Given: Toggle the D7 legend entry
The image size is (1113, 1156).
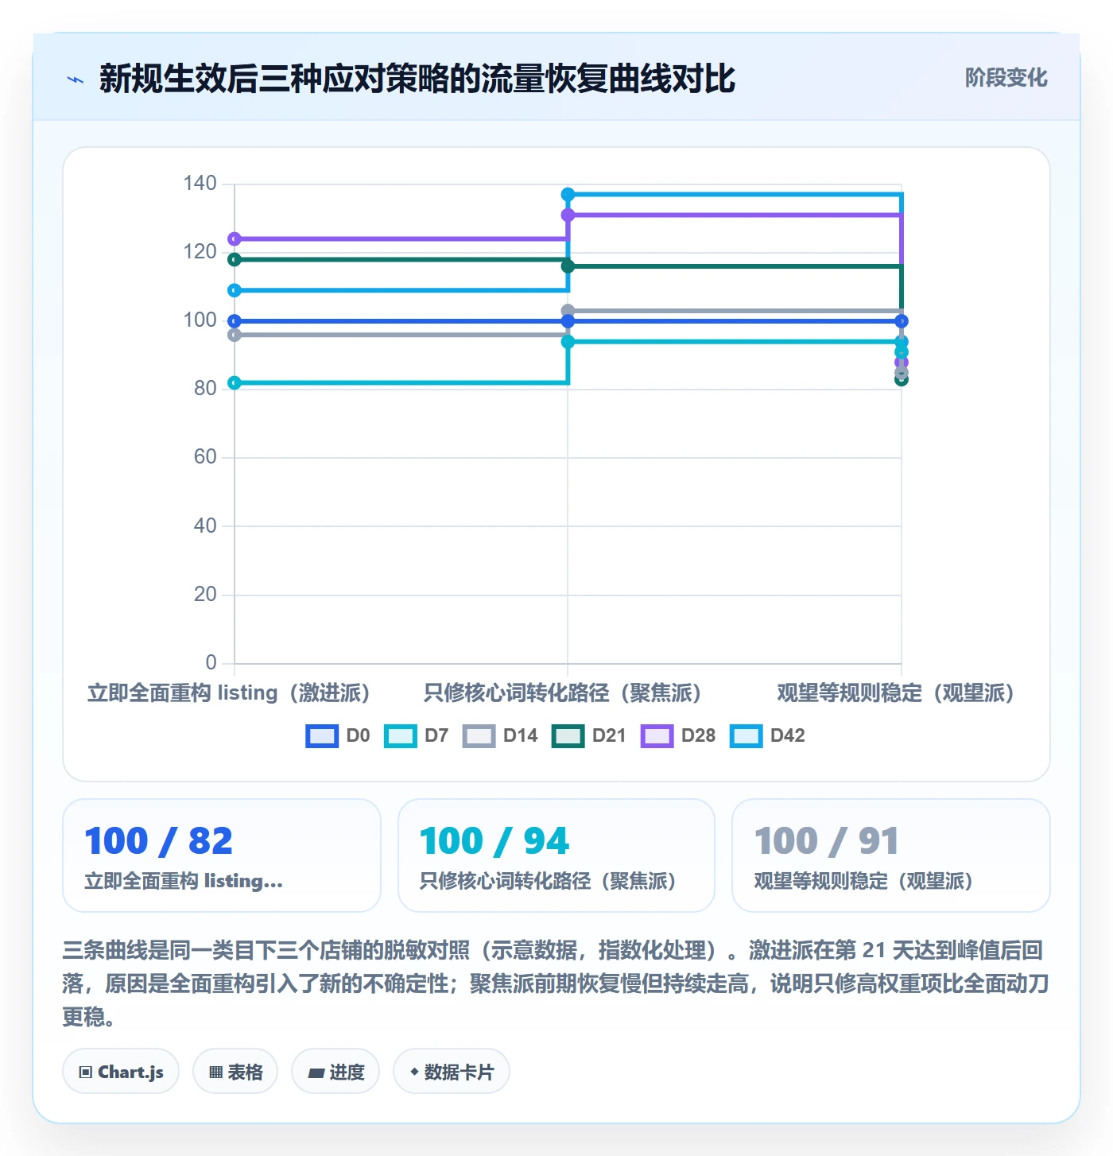Looking at the screenshot, I should point(417,735).
